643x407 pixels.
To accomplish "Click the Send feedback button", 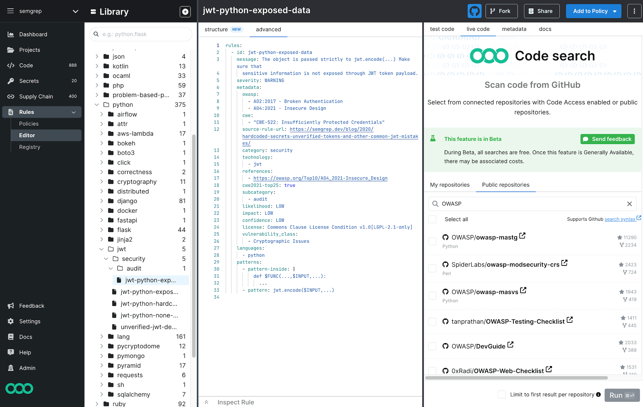I will click(607, 139).
